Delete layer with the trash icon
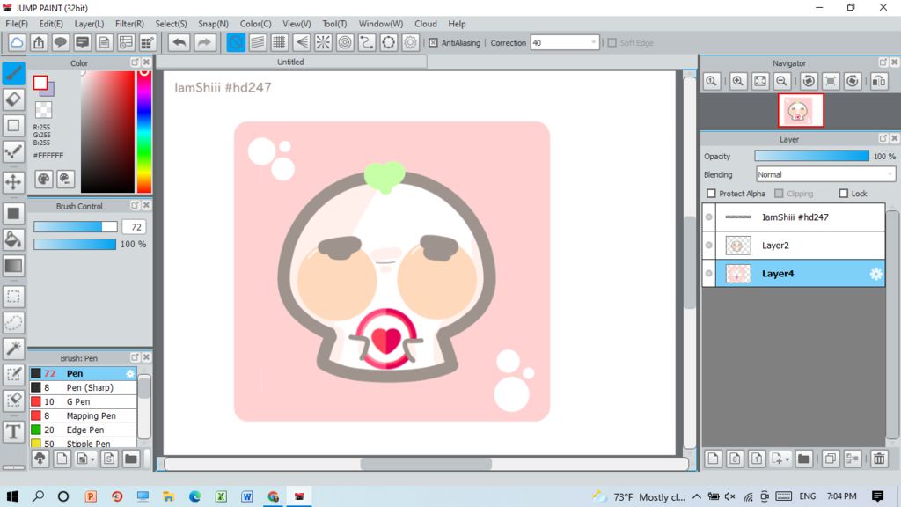901x507 pixels. pyautogui.click(x=879, y=458)
